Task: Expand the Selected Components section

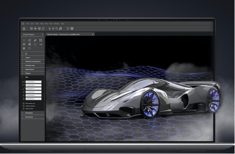Action: pos(33,62)
